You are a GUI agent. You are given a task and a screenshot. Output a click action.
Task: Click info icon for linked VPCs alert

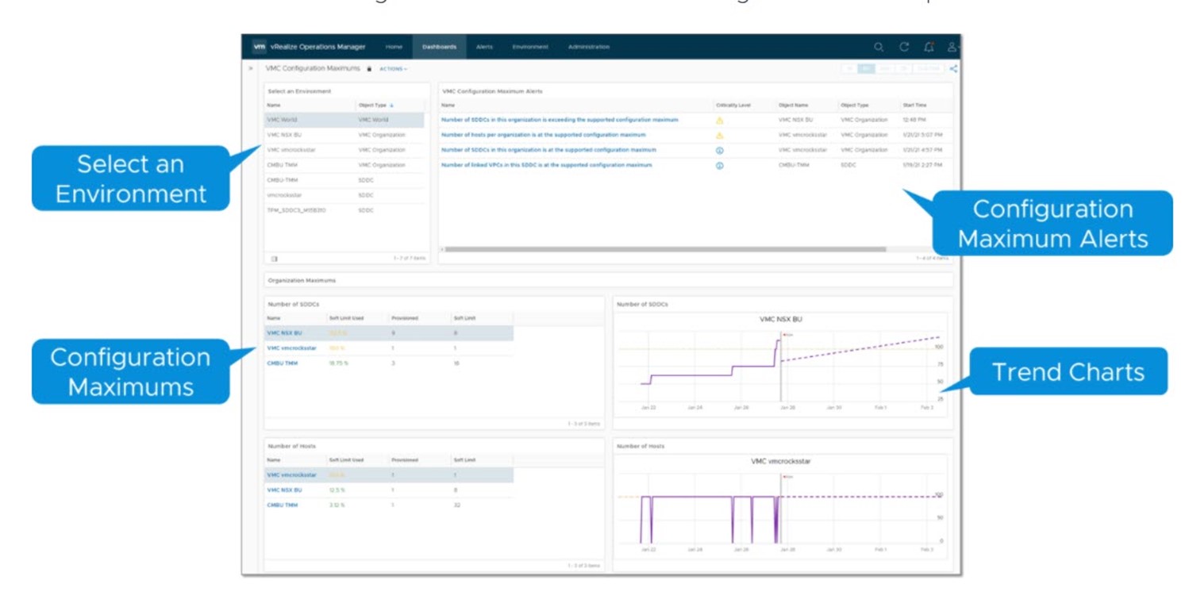[x=720, y=166]
